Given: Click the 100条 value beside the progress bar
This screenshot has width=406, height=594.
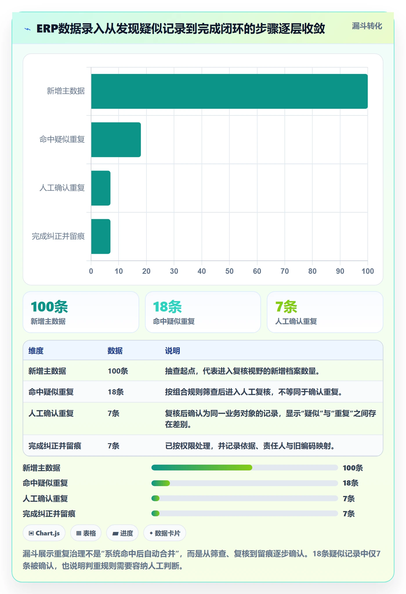Looking at the screenshot, I should click(x=353, y=468).
